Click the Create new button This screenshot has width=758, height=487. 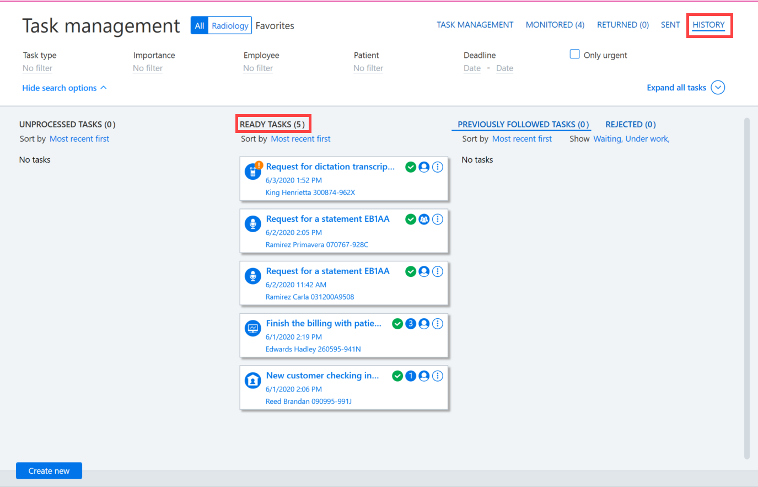coord(49,471)
